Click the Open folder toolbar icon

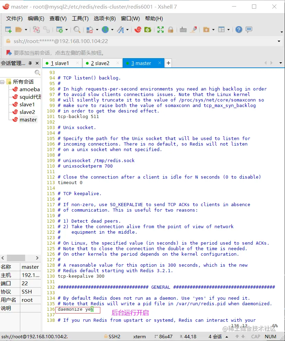pos(19,30)
